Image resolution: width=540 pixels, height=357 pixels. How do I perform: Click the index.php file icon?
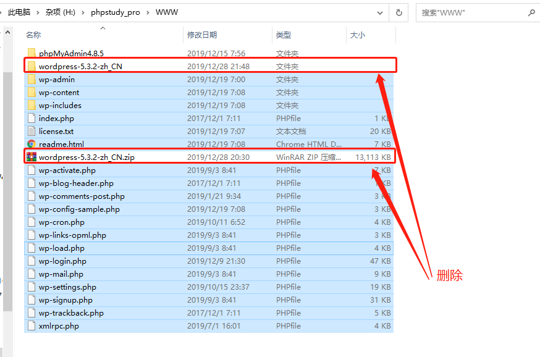(x=32, y=118)
